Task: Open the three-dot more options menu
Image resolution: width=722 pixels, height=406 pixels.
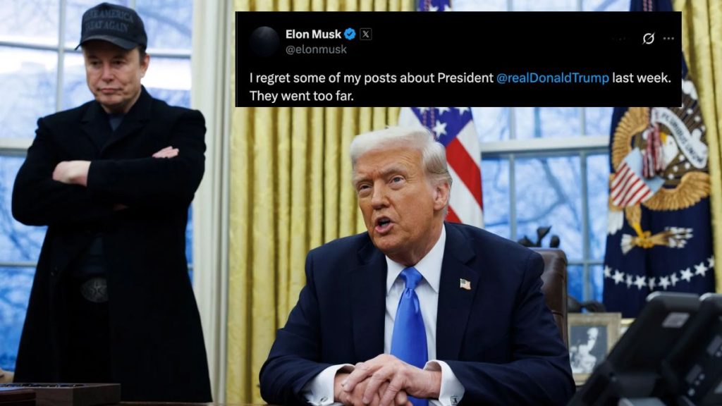Action: 668,39
